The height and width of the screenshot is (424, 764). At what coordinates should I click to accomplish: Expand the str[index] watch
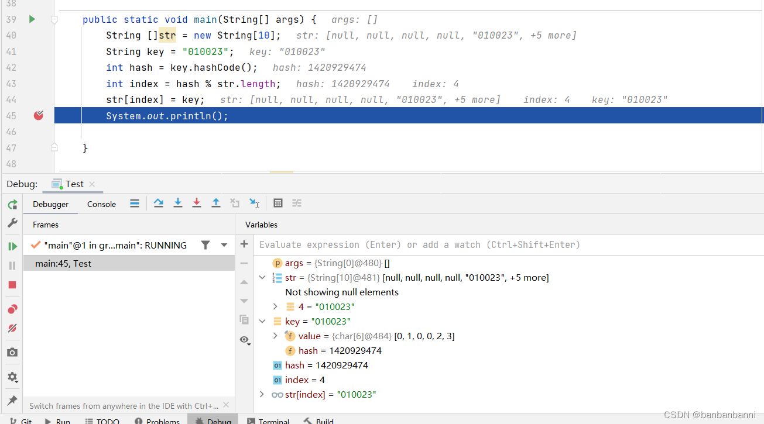(x=262, y=394)
